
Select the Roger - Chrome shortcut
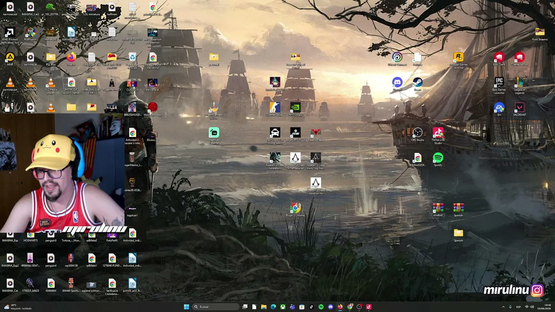pyautogui.click(x=295, y=210)
